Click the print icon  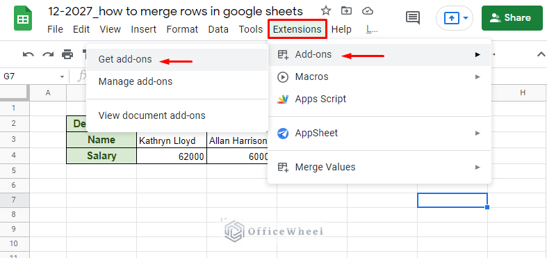point(67,54)
